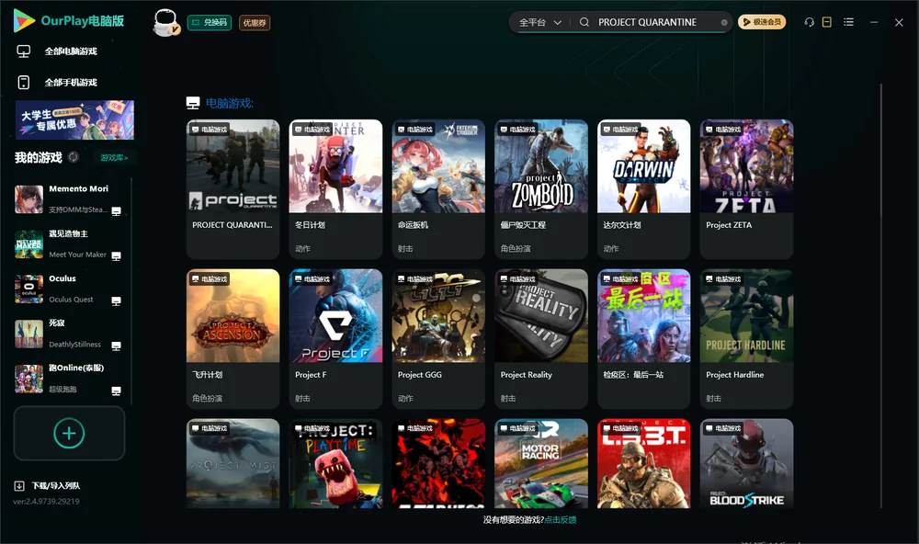Click the 点击反馈 feedback link

click(561, 519)
